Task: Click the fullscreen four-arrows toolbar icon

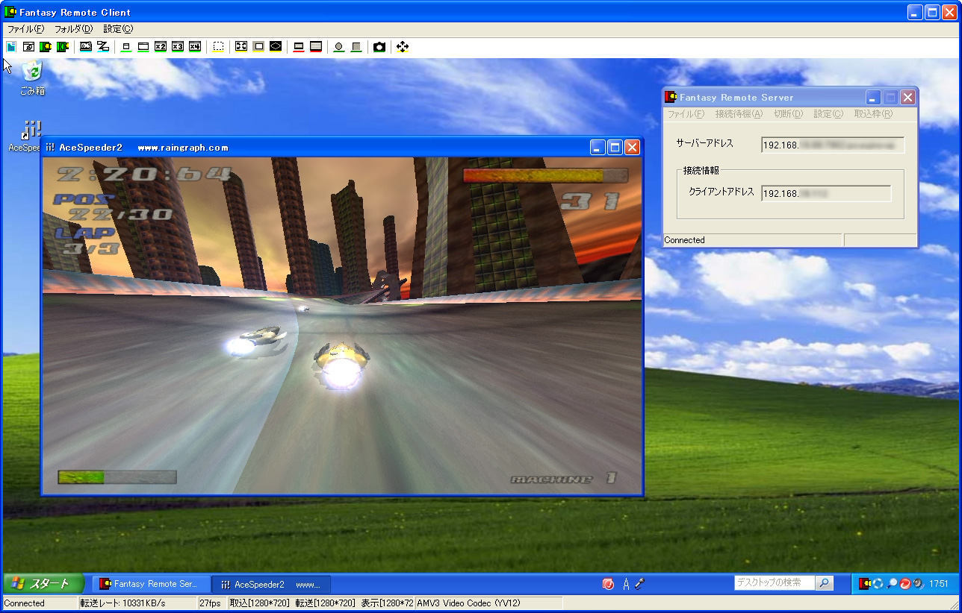Action: tap(241, 47)
